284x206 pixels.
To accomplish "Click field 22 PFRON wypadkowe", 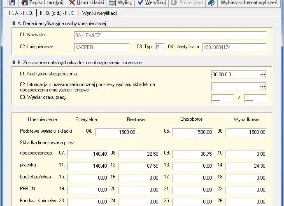I will [x=246, y=190].
